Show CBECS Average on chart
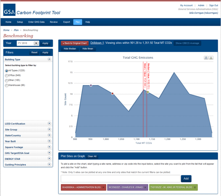This screenshot has height=196, width=221. click(x=187, y=43)
